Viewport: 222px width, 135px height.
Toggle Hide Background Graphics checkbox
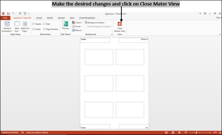85,27
